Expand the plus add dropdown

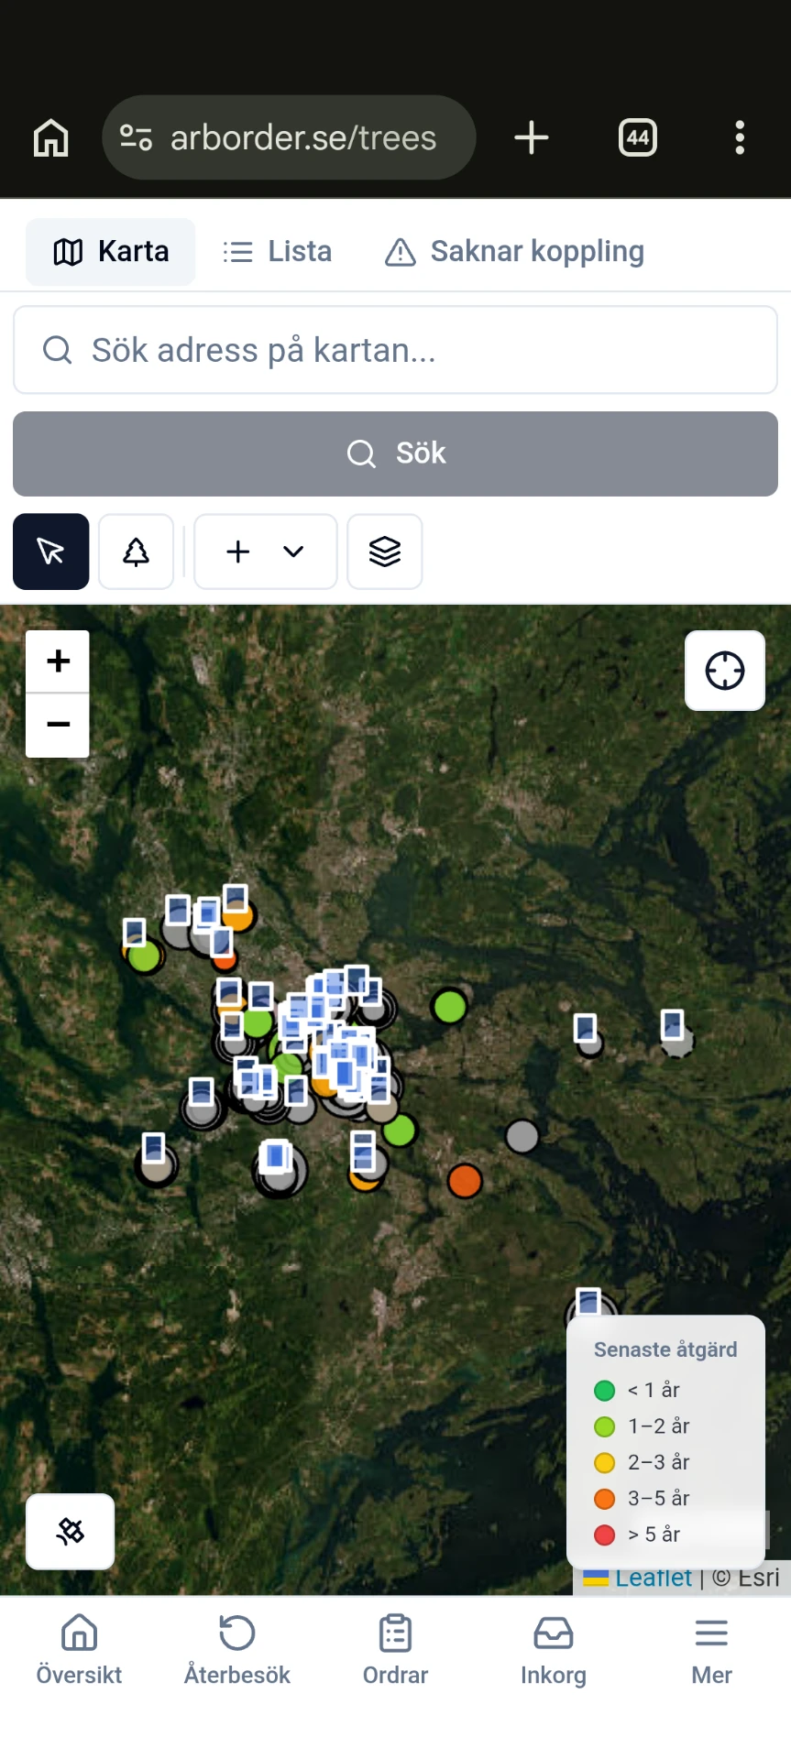266,552
